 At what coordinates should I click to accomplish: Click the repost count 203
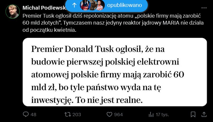(77, 115)
